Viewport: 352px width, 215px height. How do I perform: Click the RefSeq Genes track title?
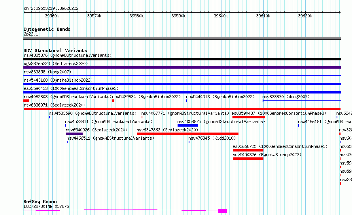point(40,202)
